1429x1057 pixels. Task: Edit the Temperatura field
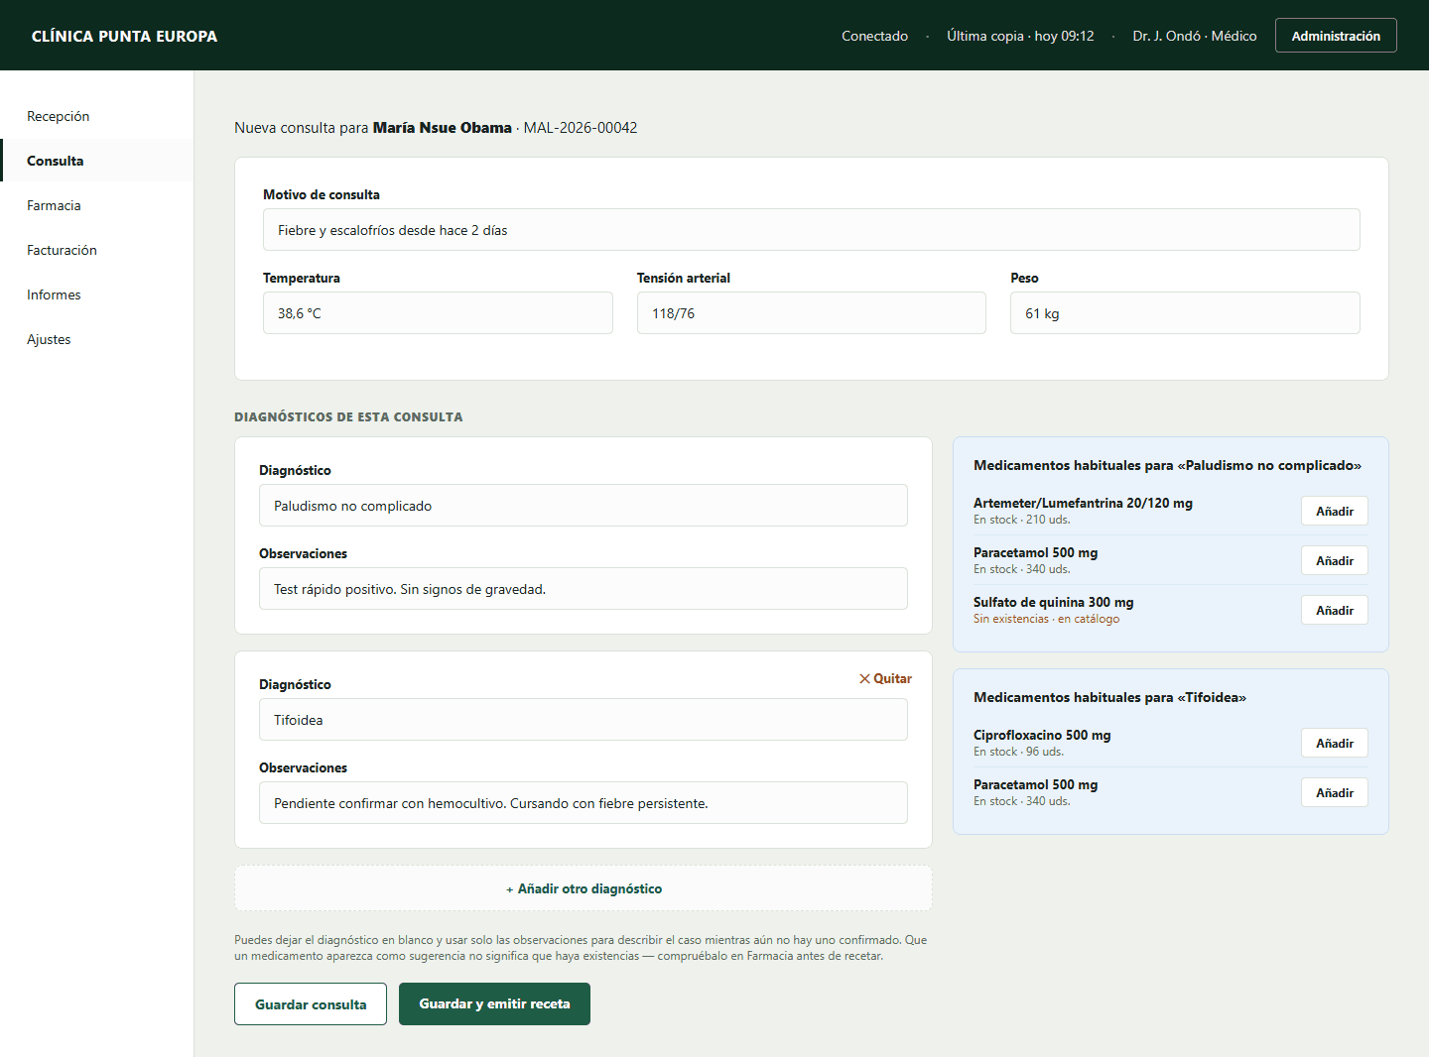[x=438, y=313]
